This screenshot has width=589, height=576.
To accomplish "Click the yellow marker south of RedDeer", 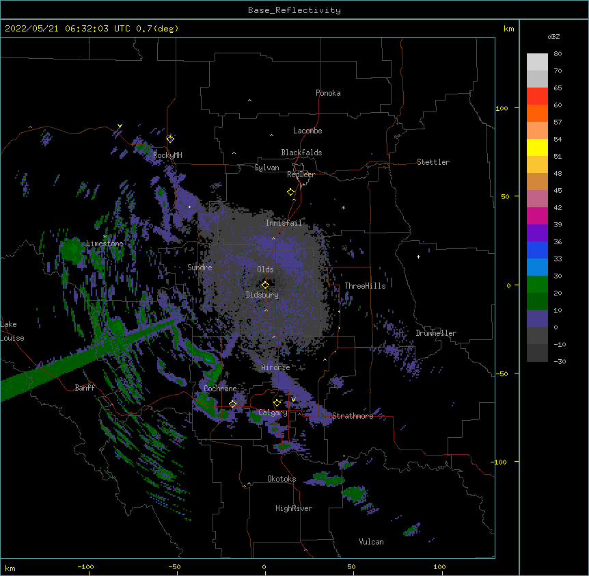I will click(x=291, y=192).
